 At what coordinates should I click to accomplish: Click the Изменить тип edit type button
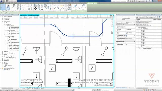131,23
